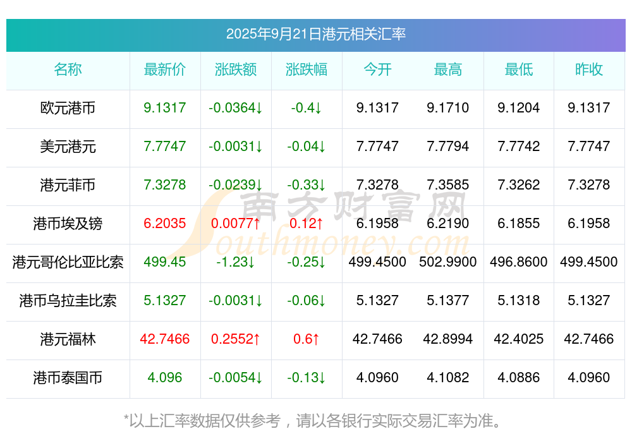Click the highest value 4.1082
This screenshot has width=632, height=441.
coord(448,377)
